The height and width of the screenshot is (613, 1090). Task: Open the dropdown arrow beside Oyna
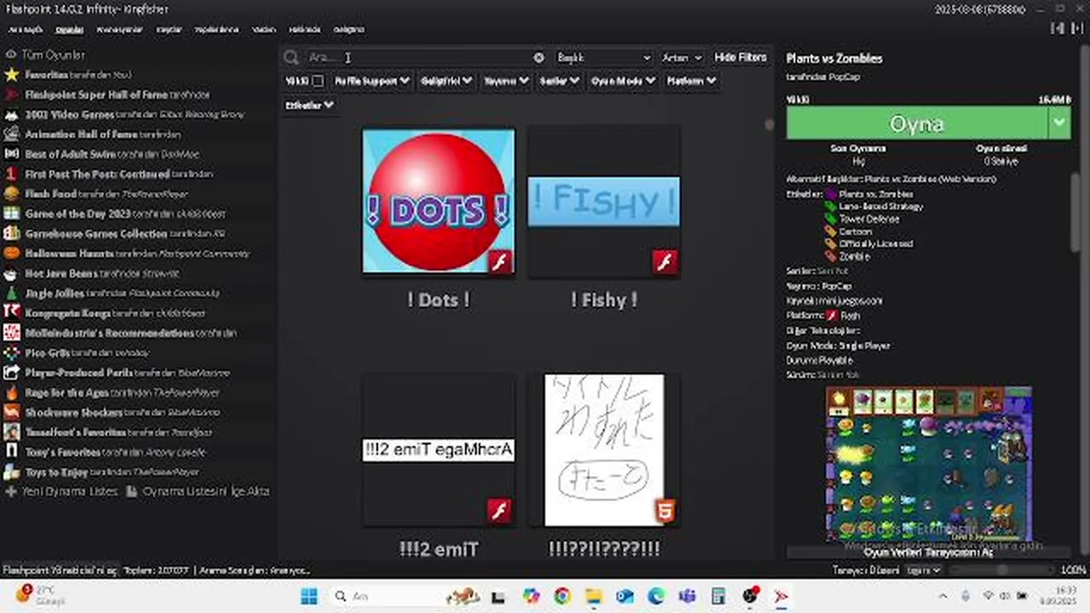click(1058, 123)
